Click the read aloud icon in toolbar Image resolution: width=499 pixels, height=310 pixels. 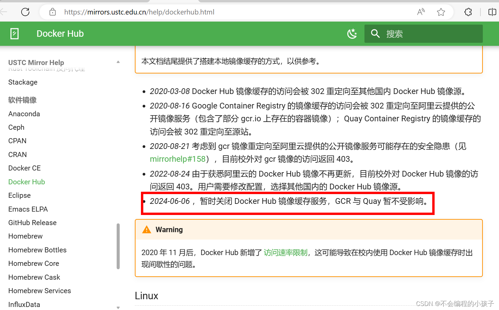click(x=421, y=12)
